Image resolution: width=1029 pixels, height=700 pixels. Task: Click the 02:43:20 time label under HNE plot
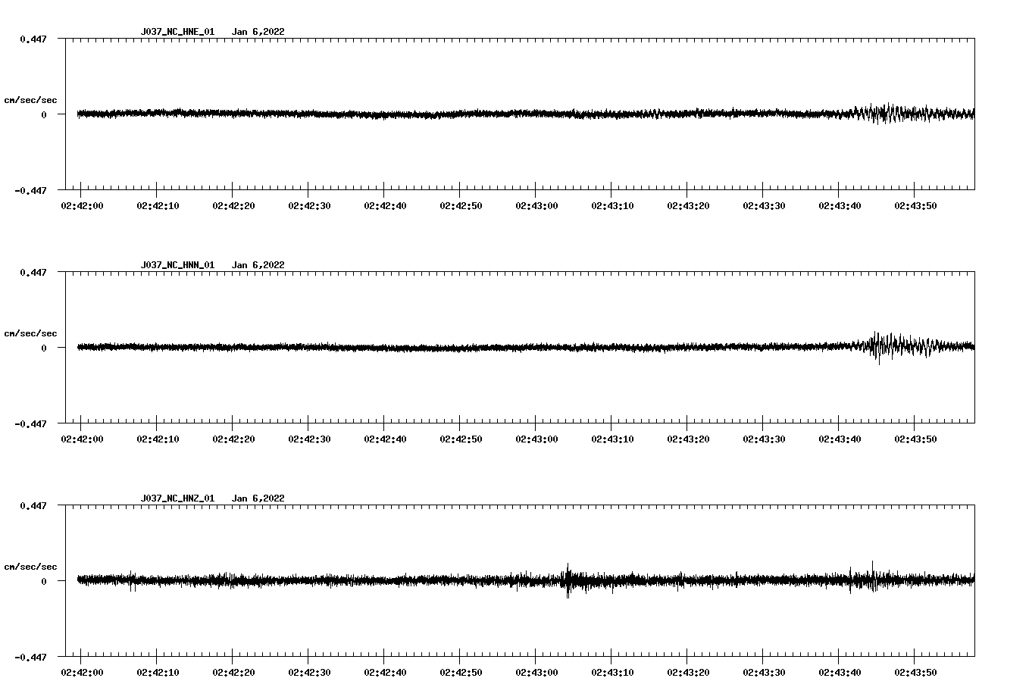pyautogui.click(x=688, y=206)
